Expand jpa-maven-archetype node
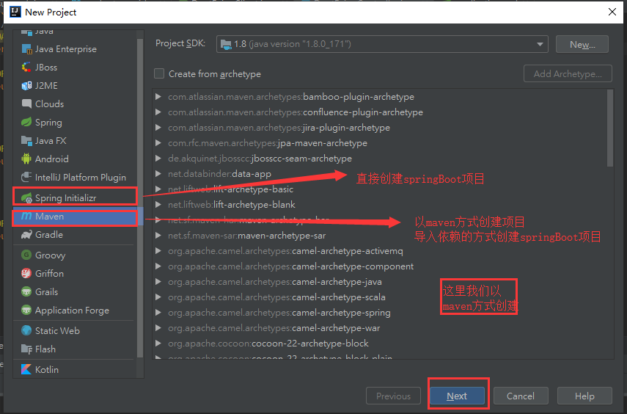Viewport: 627px width, 414px height. (158, 143)
